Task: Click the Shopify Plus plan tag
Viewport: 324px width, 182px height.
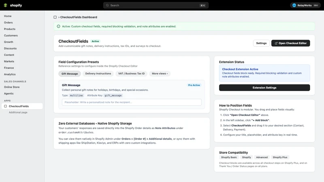Action: (x=280, y=157)
